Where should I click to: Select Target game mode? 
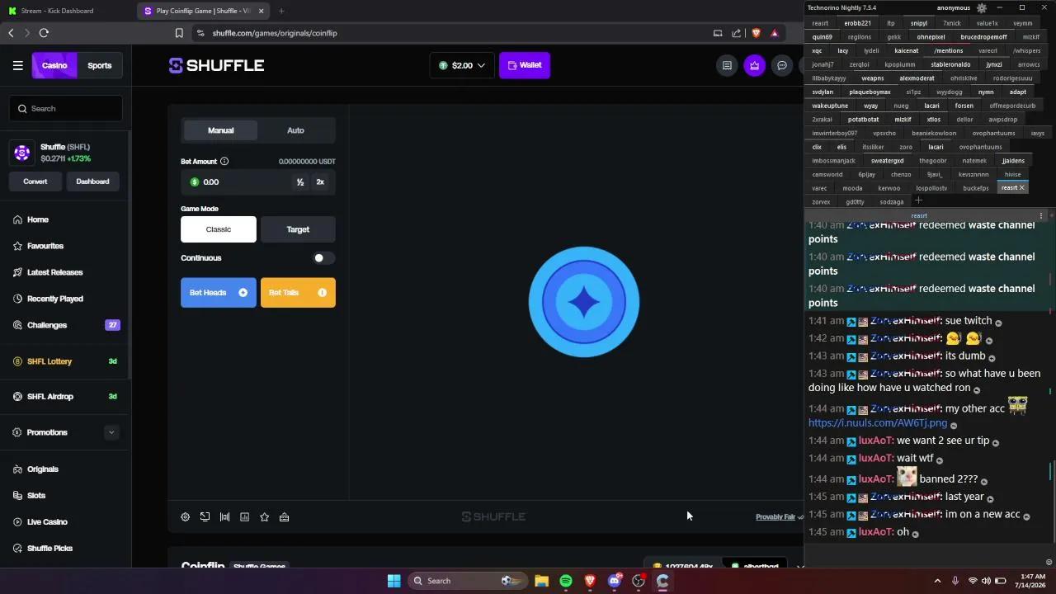tap(298, 229)
